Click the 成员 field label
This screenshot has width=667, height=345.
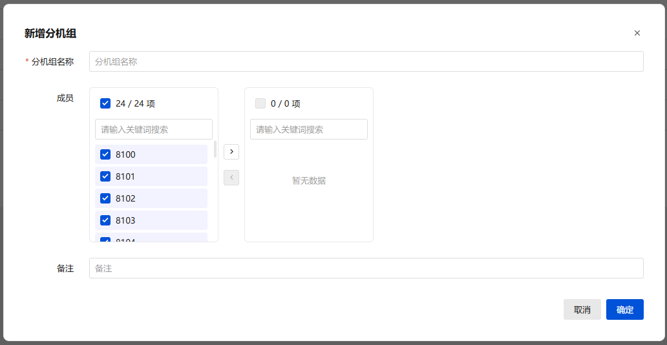65,98
